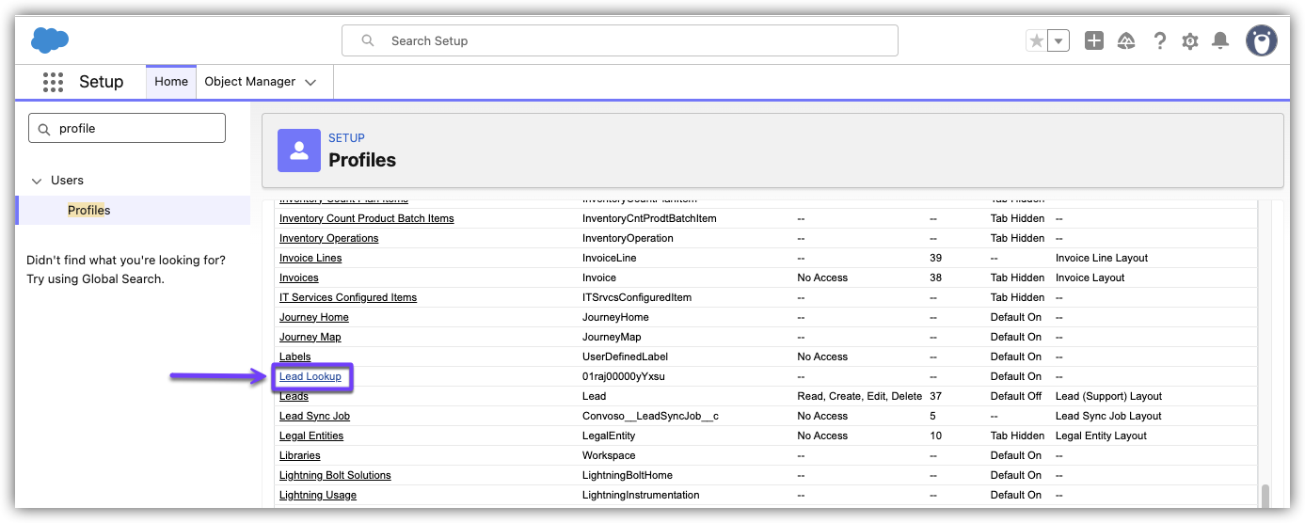Image resolution: width=1305 pixels, height=523 pixels.
Task: Switch to the Home tab
Action: tap(171, 82)
